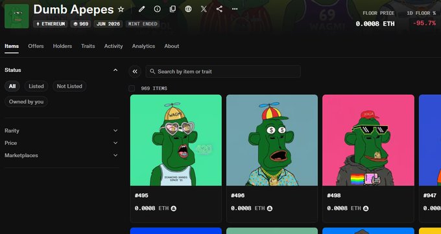Open the Holders tab
Viewport: 441px width, 234px height.
click(x=62, y=46)
